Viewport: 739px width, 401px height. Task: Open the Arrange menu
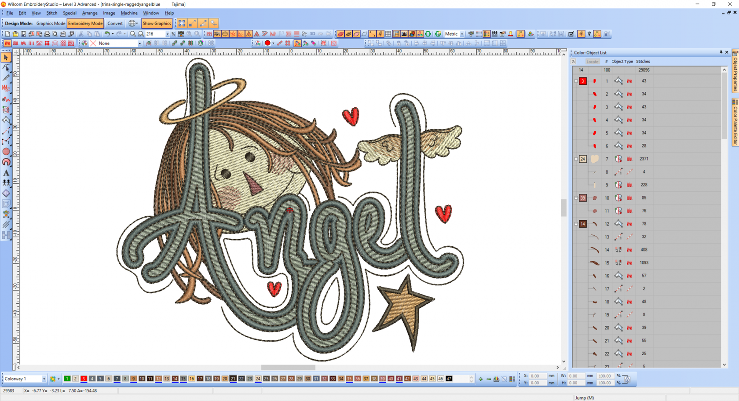pyautogui.click(x=90, y=13)
